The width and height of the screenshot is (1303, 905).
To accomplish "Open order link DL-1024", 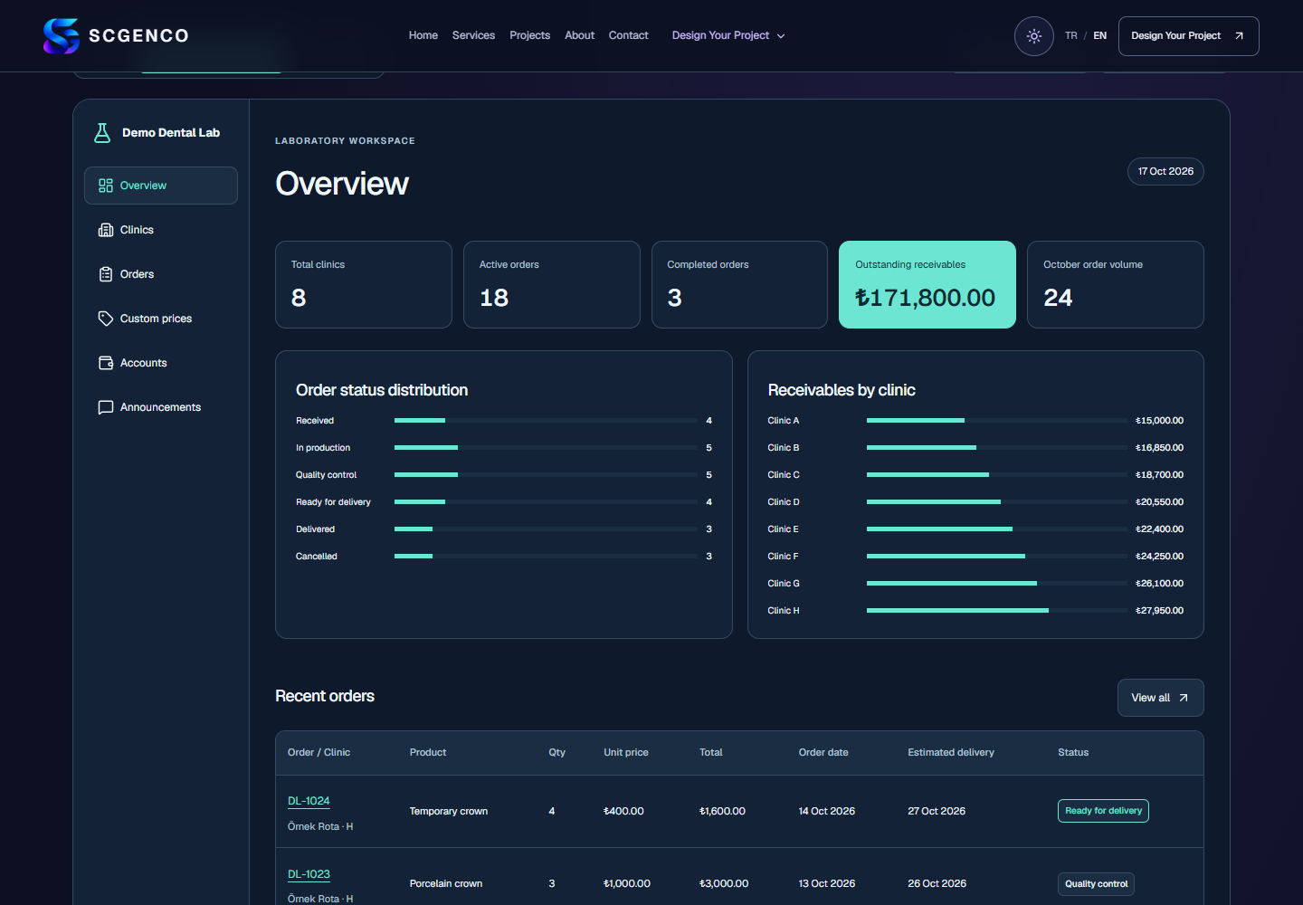I will point(309,801).
